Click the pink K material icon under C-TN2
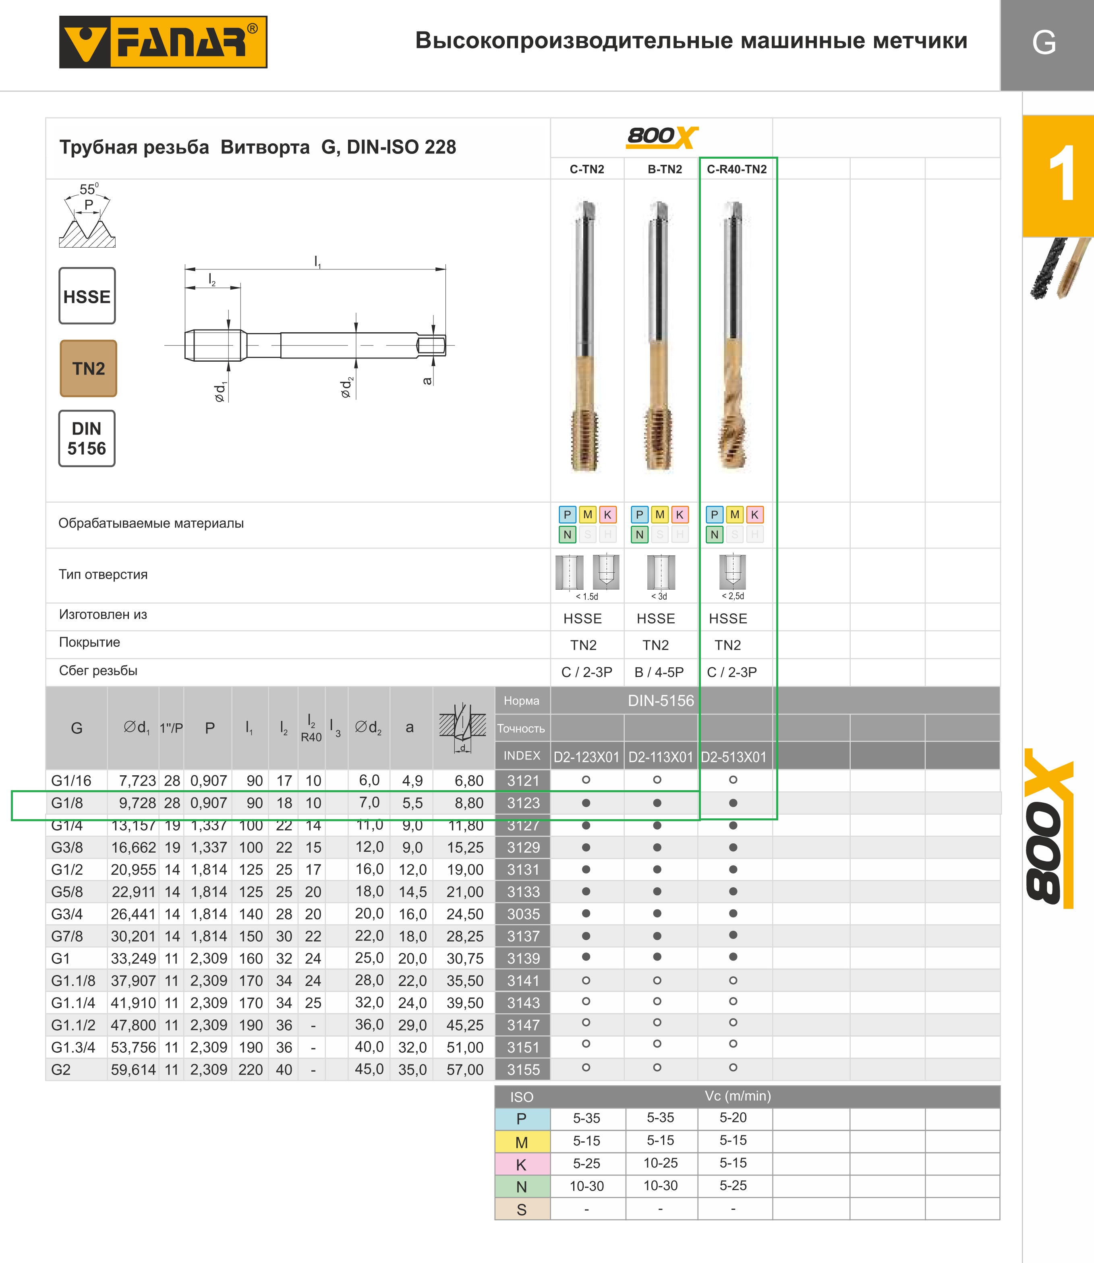 click(607, 515)
